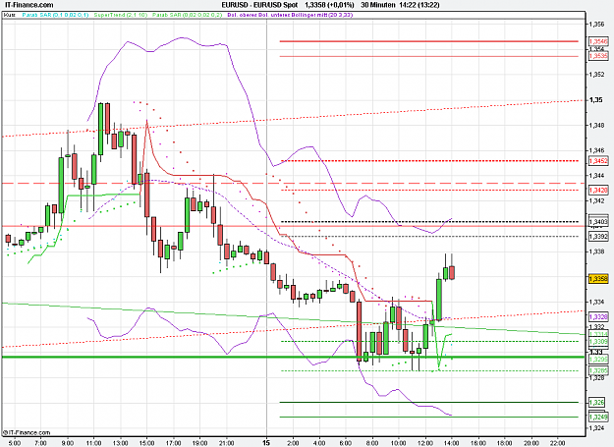Screen dimensions: 614x447
Task: Click the EURUSD - EUR/USD Spot chart title
Action: (x=259, y=5)
